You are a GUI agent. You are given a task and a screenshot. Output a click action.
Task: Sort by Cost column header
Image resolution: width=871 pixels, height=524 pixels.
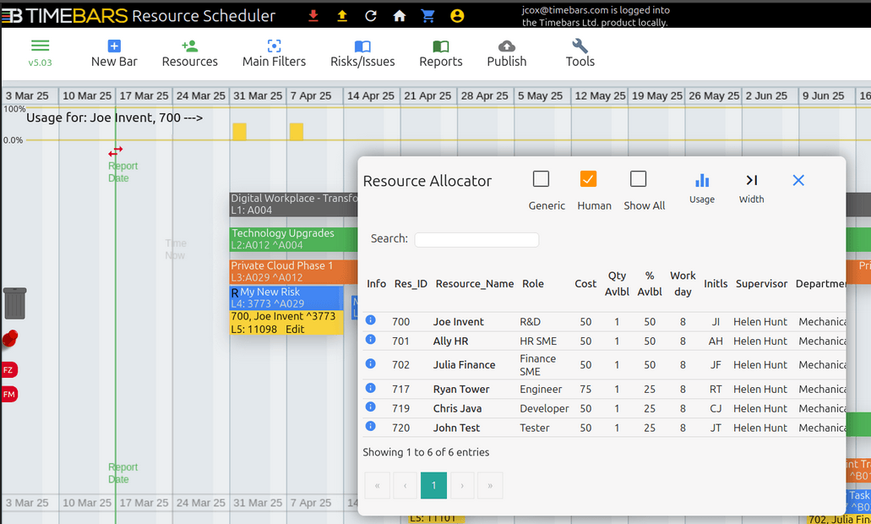585,284
